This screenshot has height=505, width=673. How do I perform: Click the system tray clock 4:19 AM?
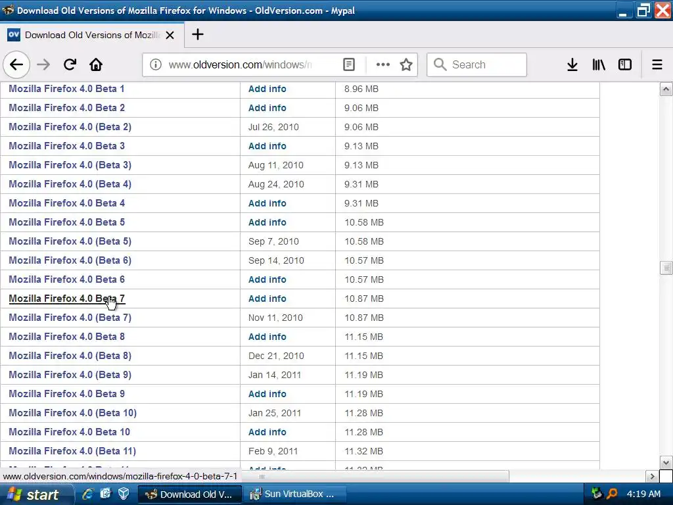coord(643,494)
